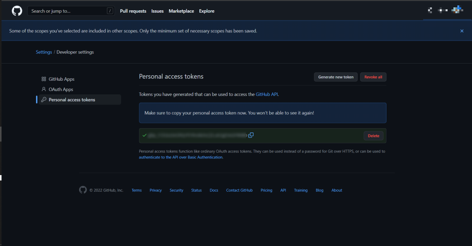Image resolution: width=472 pixels, height=246 pixels.
Task: Copy the token with the clipboard icon
Action: (251, 135)
